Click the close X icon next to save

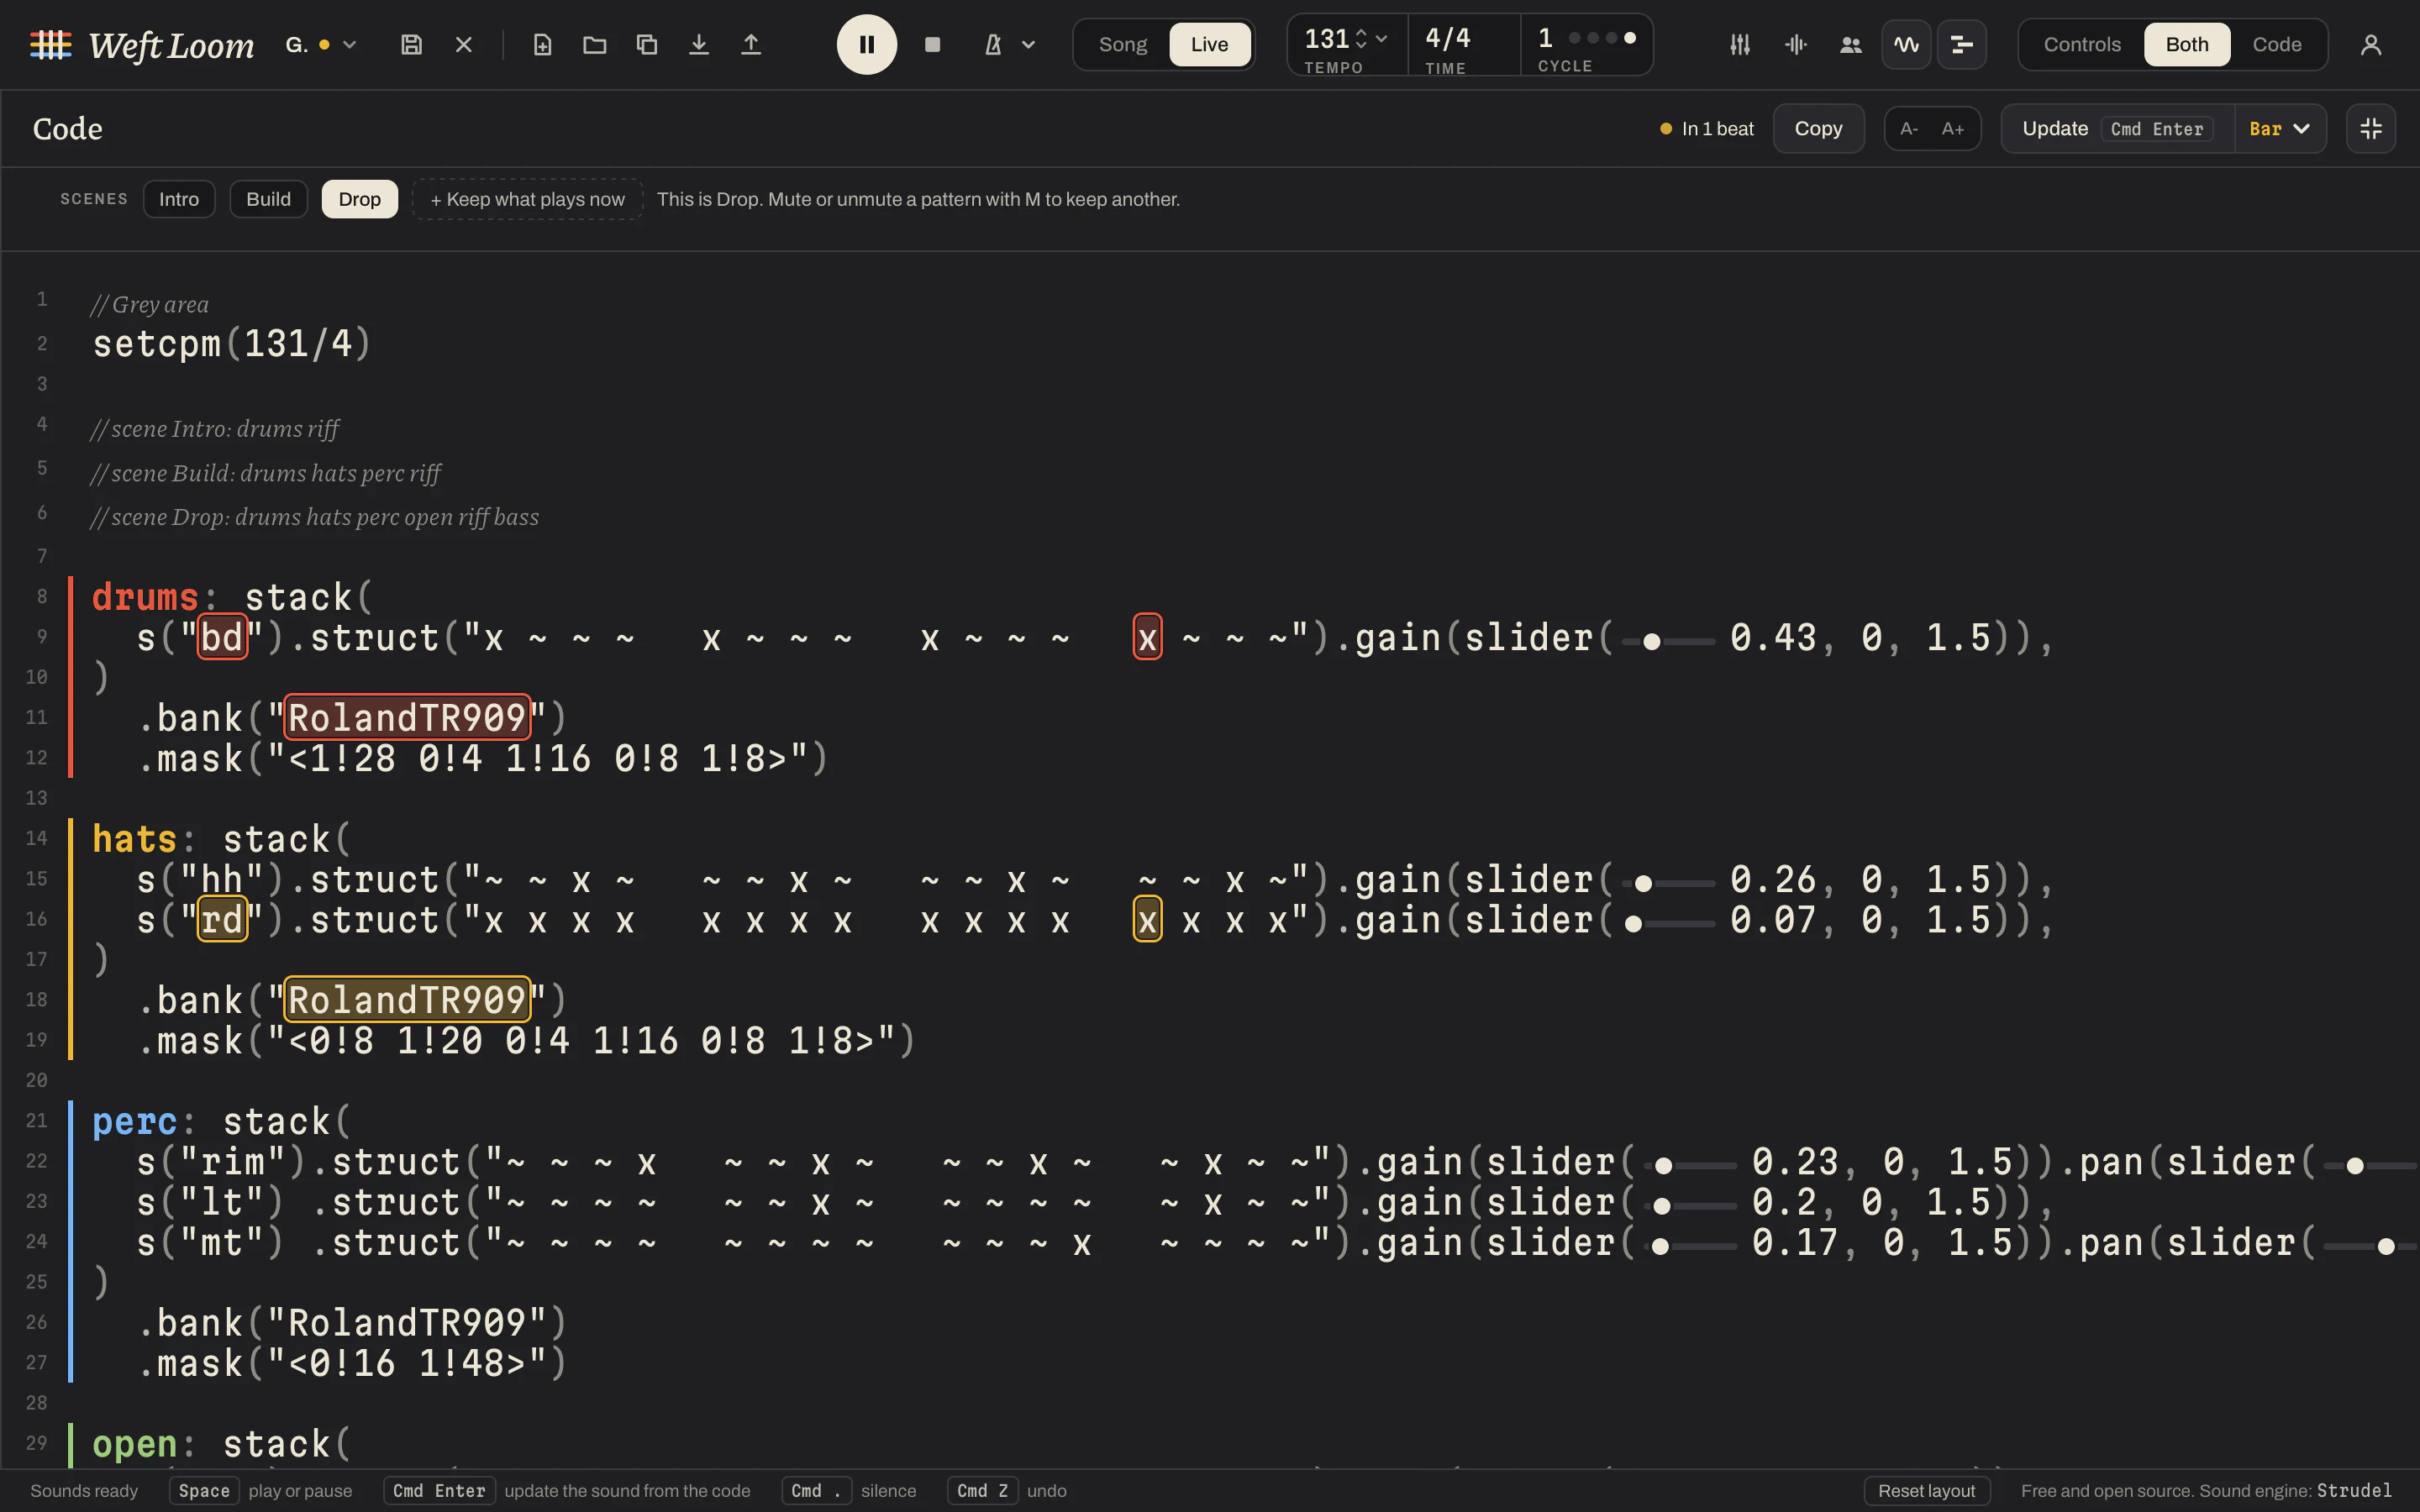pos(464,44)
